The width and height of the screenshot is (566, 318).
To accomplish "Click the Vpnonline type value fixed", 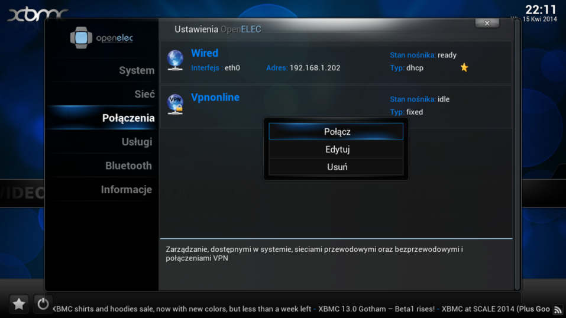I will (415, 112).
